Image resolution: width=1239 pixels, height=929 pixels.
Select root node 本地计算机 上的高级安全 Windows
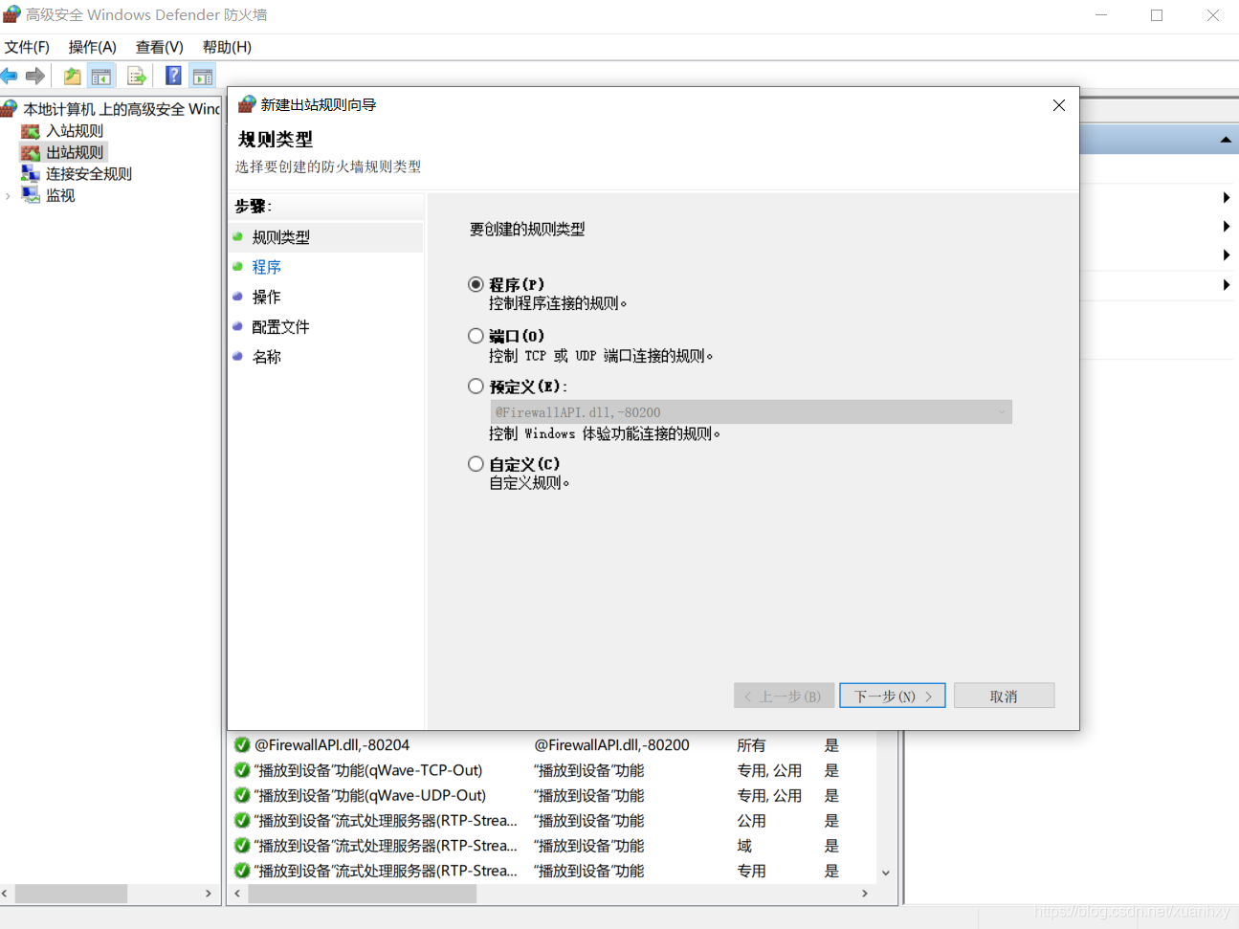(122, 109)
